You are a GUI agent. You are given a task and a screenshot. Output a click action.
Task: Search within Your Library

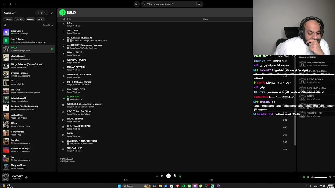click(x=5, y=25)
